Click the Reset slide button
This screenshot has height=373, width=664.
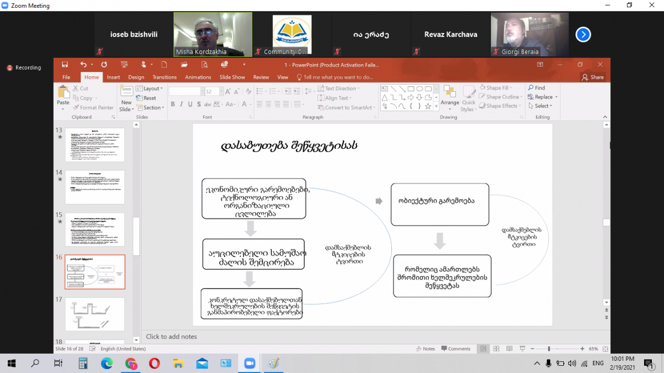pos(147,98)
